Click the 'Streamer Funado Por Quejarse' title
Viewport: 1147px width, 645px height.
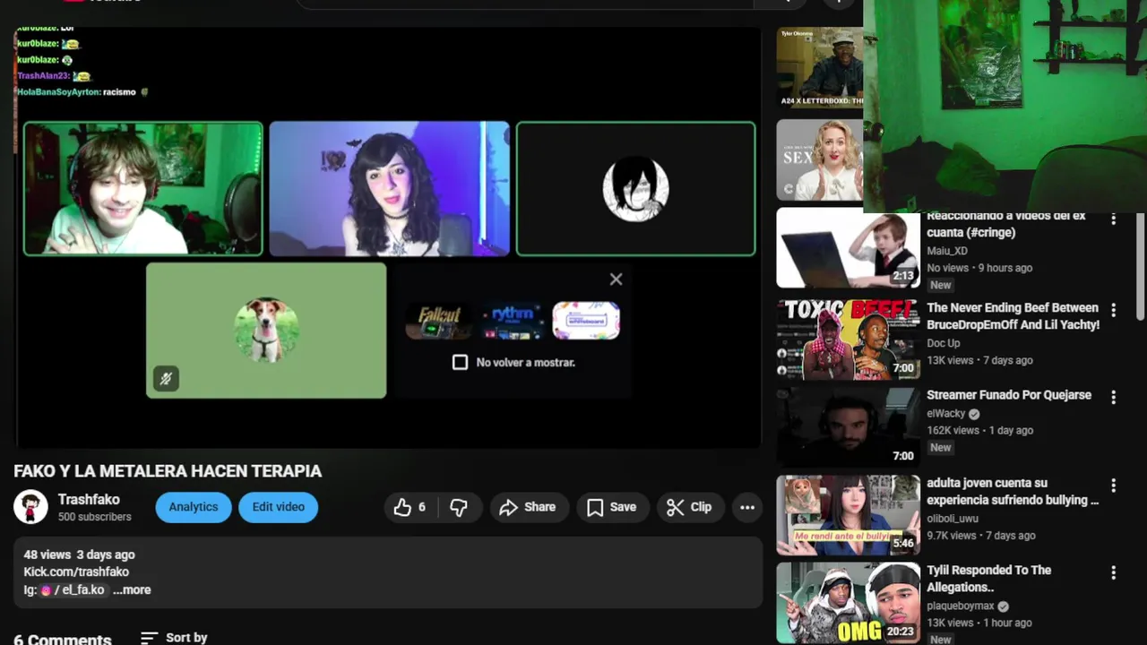(1009, 395)
